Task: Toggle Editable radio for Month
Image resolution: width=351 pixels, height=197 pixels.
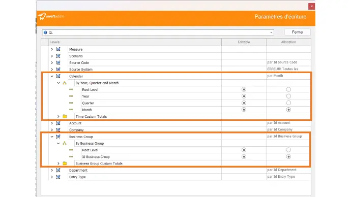Action: (244, 110)
